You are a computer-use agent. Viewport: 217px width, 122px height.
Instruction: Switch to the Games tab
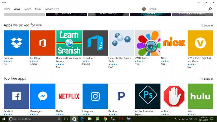coord(27,9)
